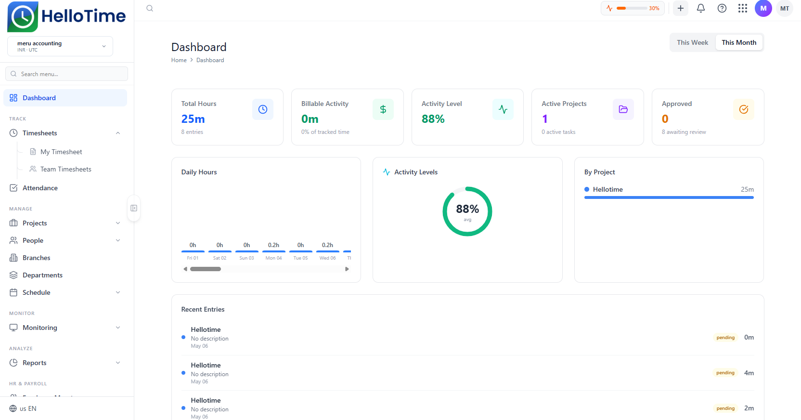Click the Wed 06 bar label

[328, 258]
